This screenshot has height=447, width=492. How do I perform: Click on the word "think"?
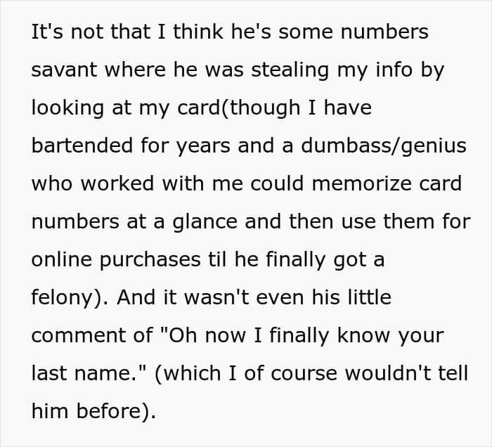click(x=145, y=33)
